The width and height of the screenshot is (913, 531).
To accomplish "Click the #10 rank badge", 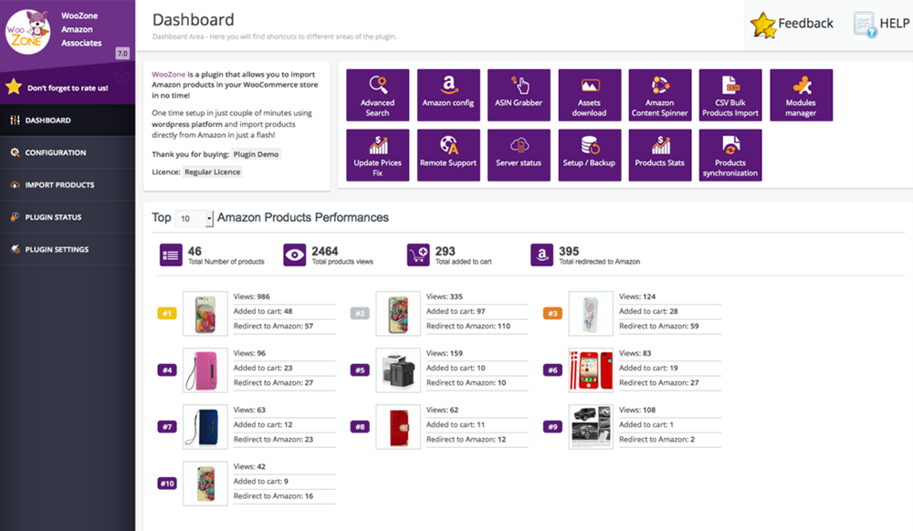I will pyautogui.click(x=167, y=484).
